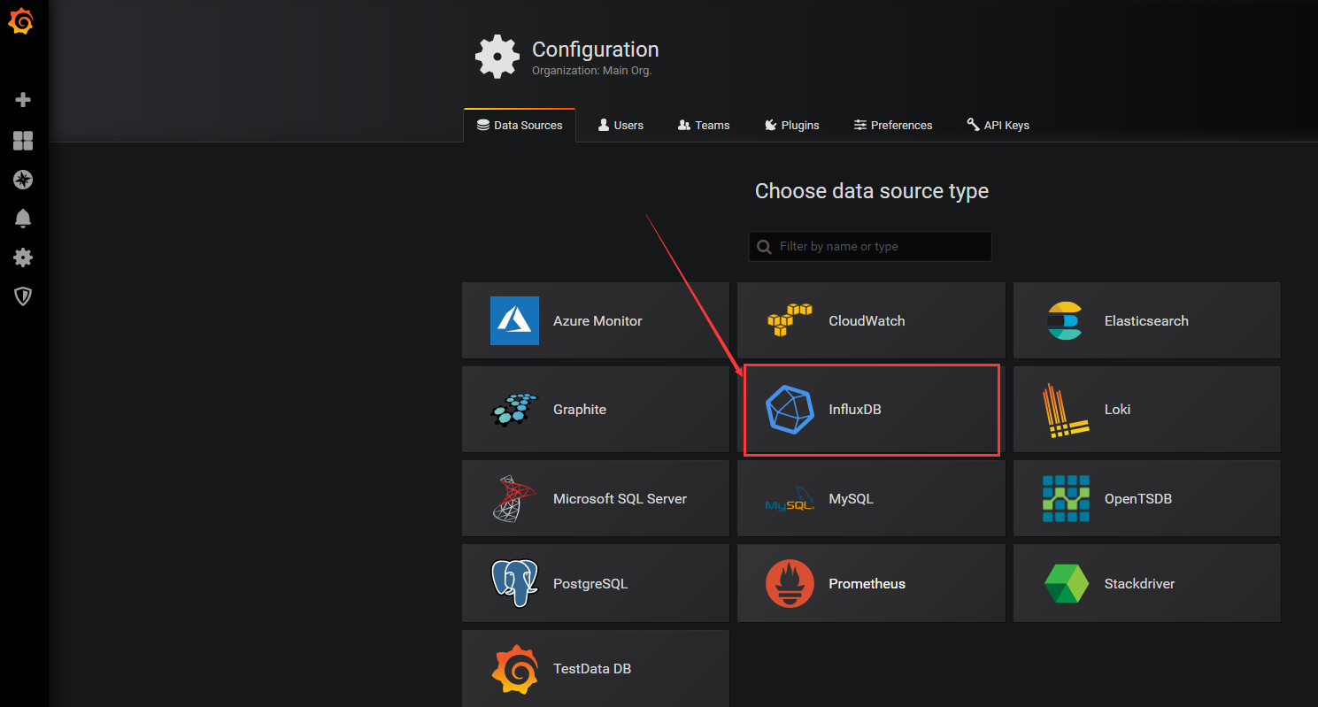This screenshot has height=707, width=1318.
Task: Click the Create plus icon in sidebar
Action: (23, 100)
